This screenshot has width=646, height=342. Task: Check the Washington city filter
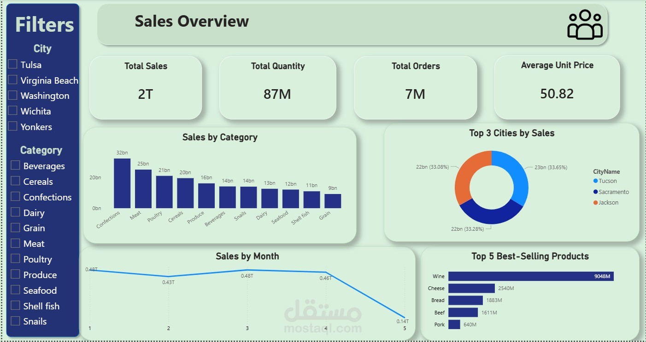pos(12,95)
